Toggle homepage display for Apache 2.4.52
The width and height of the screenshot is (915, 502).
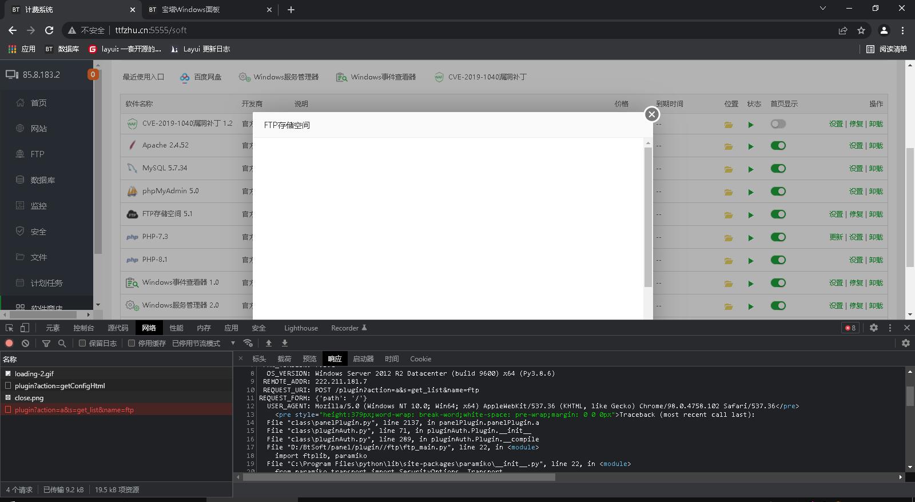tap(778, 145)
